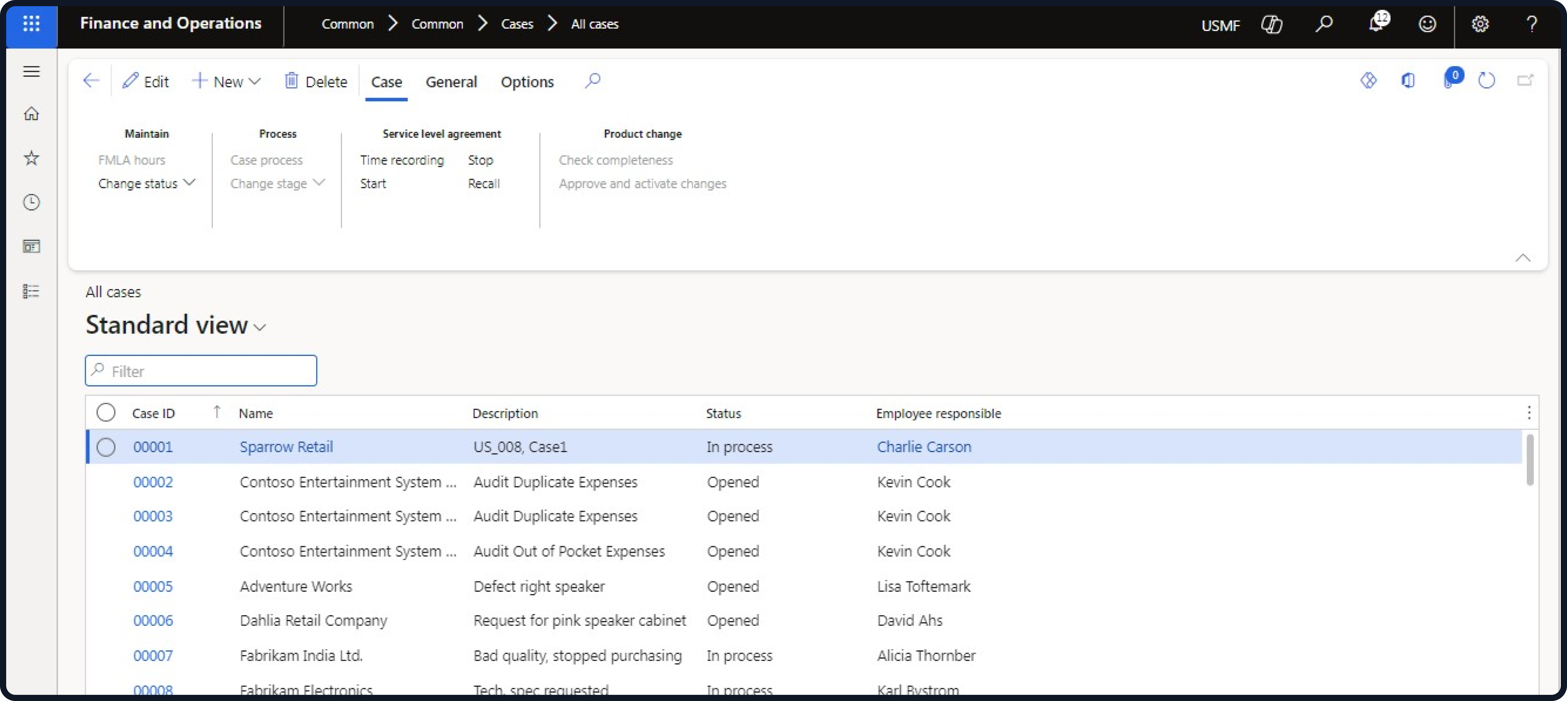Viewport: 1567px width, 701px height.
Task: Open the help question mark
Action: (1532, 24)
